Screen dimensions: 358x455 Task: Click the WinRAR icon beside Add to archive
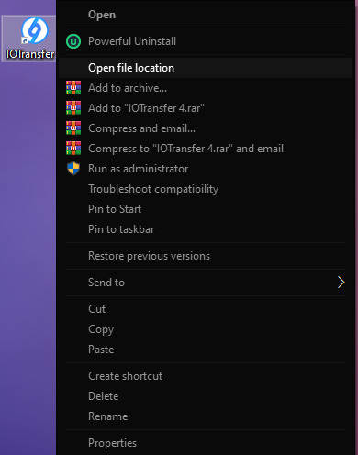(x=73, y=88)
